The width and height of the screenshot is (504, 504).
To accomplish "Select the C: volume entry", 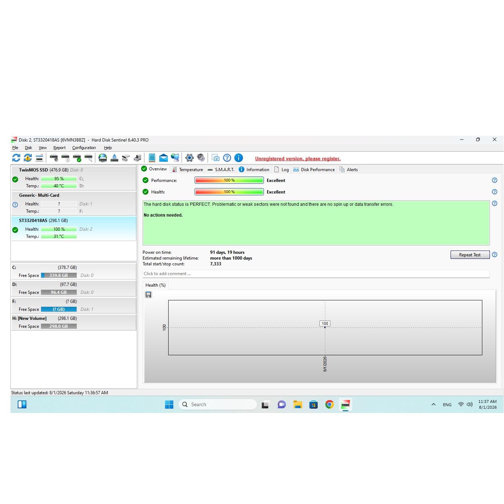I will pos(74,271).
